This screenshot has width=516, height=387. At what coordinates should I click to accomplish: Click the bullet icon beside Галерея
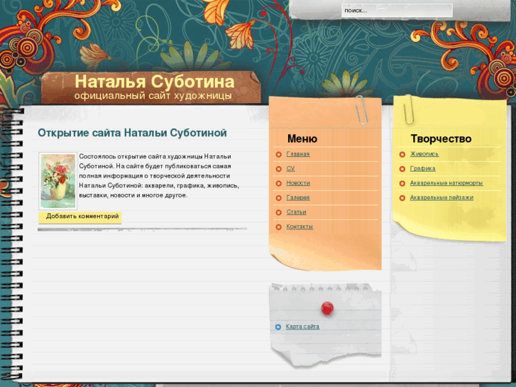click(x=279, y=197)
